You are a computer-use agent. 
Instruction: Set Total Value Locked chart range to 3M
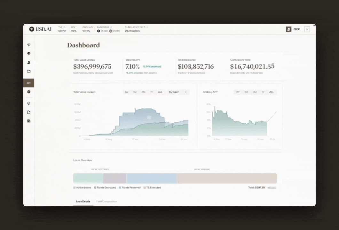pos(143,92)
